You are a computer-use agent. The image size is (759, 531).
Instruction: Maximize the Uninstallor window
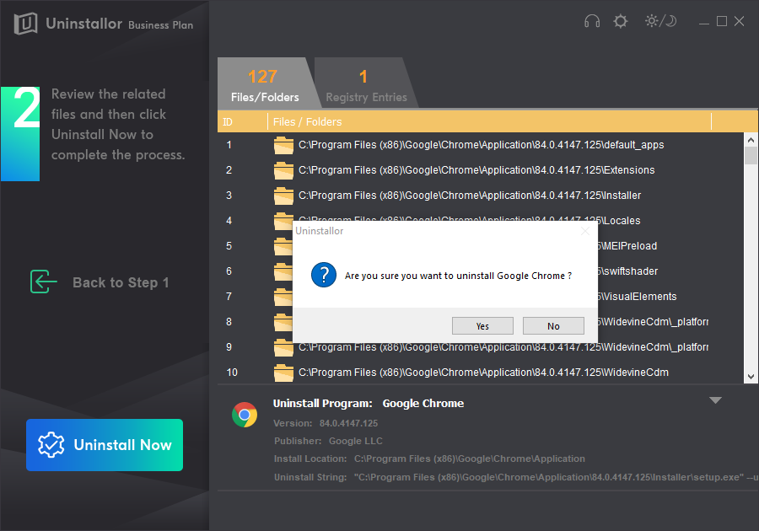[x=722, y=21]
